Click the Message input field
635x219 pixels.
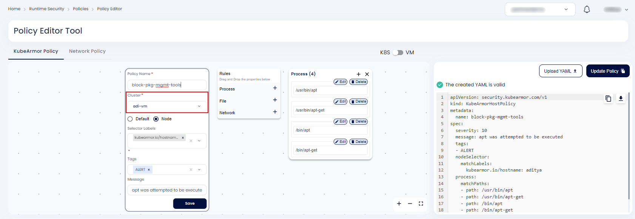[167, 190]
